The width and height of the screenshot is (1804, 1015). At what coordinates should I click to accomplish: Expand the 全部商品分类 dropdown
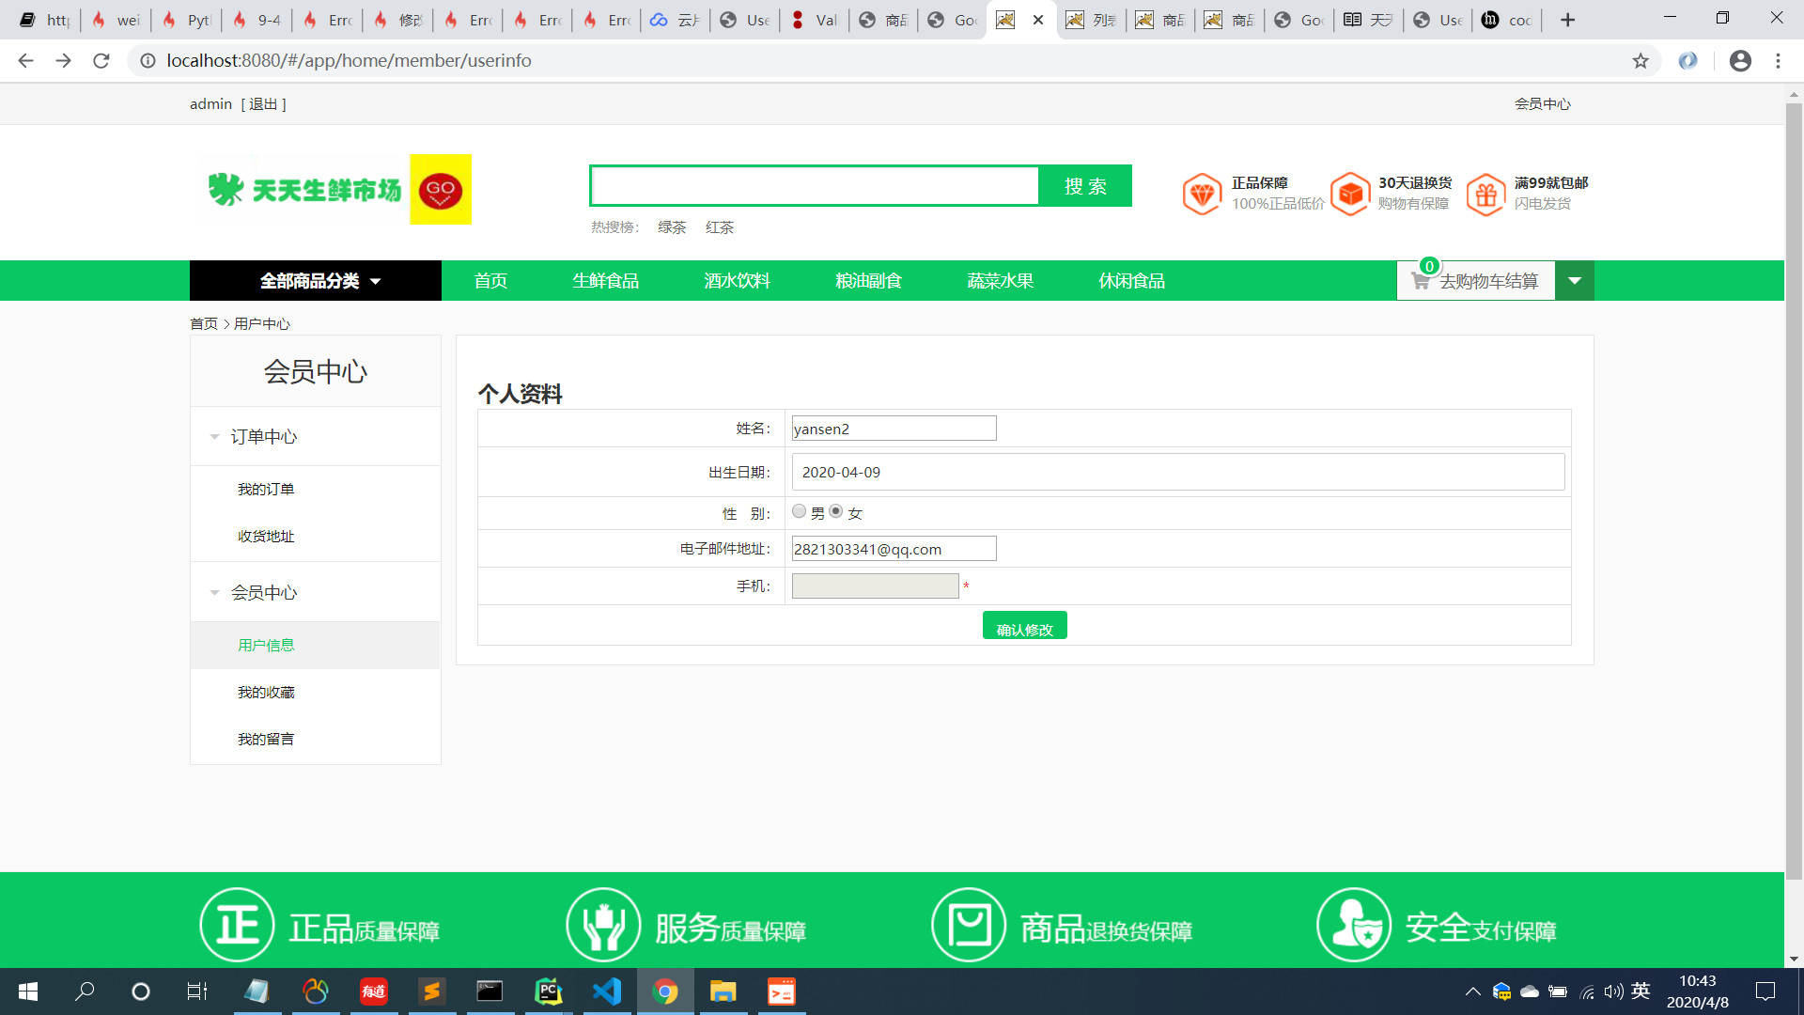click(316, 281)
